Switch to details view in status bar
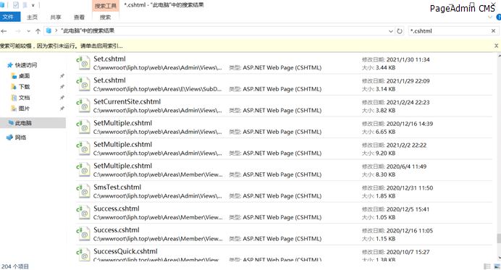The width and height of the screenshot is (501, 270). (x=487, y=266)
